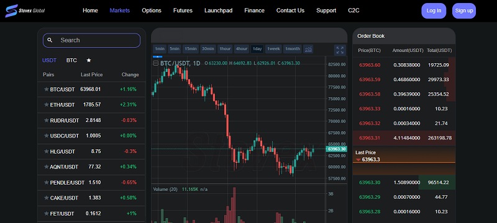This screenshot has height=223, width=497.
Task: Expand chart to fullscreen
Action: (340, 50)
